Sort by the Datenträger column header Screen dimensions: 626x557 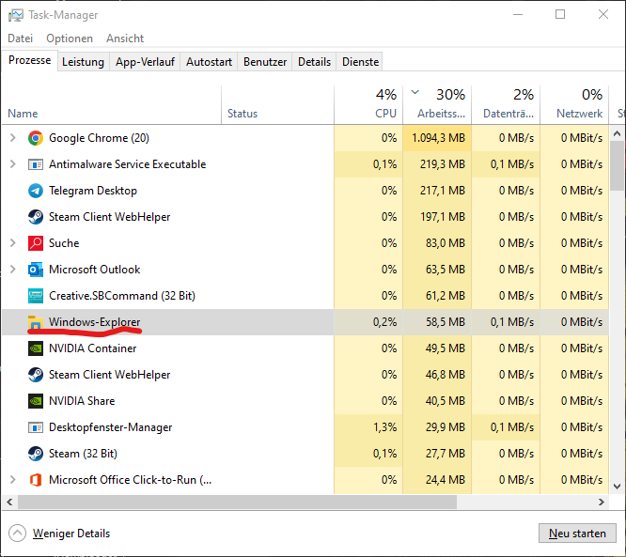coord(506,104)
